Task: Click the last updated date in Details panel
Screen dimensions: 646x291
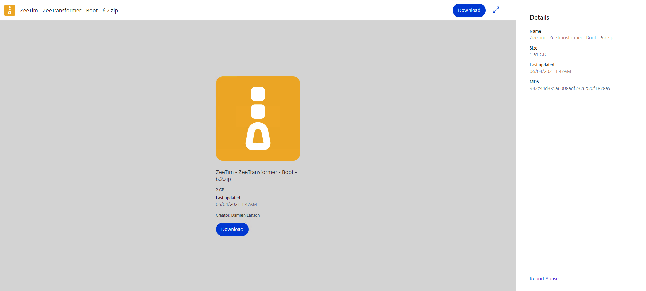Action: pos(550,71)
